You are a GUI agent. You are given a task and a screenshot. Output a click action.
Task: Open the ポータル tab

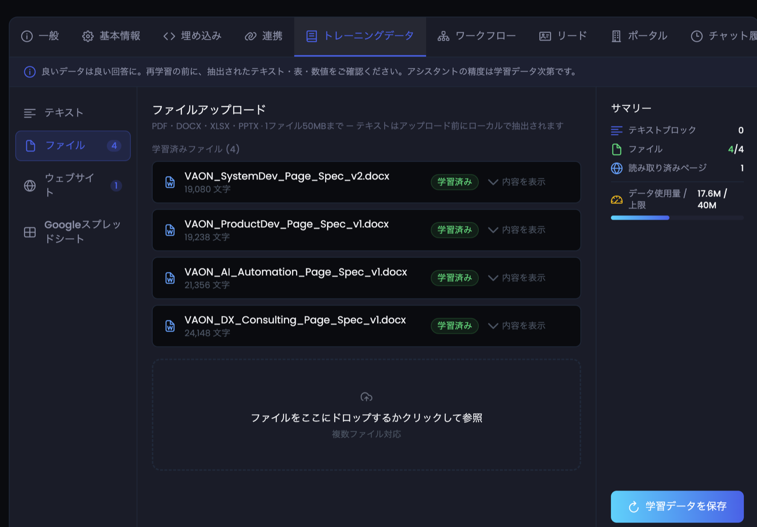point(639,36)
